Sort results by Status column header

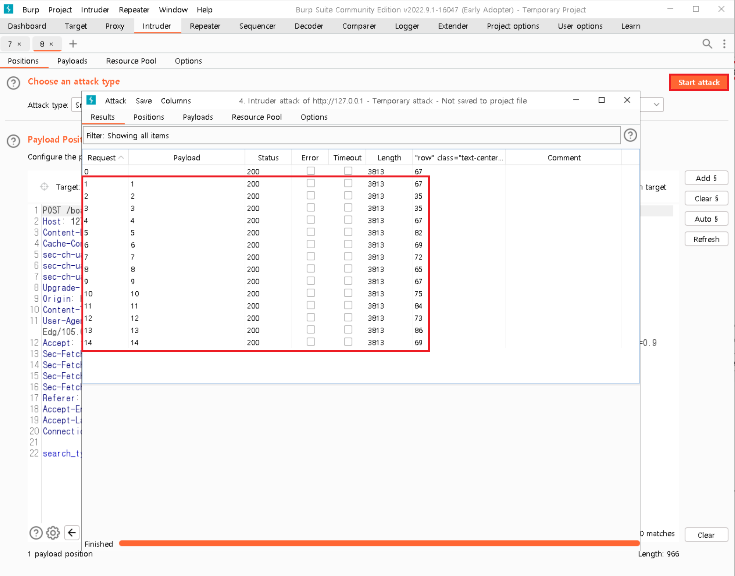click(268, 158)
